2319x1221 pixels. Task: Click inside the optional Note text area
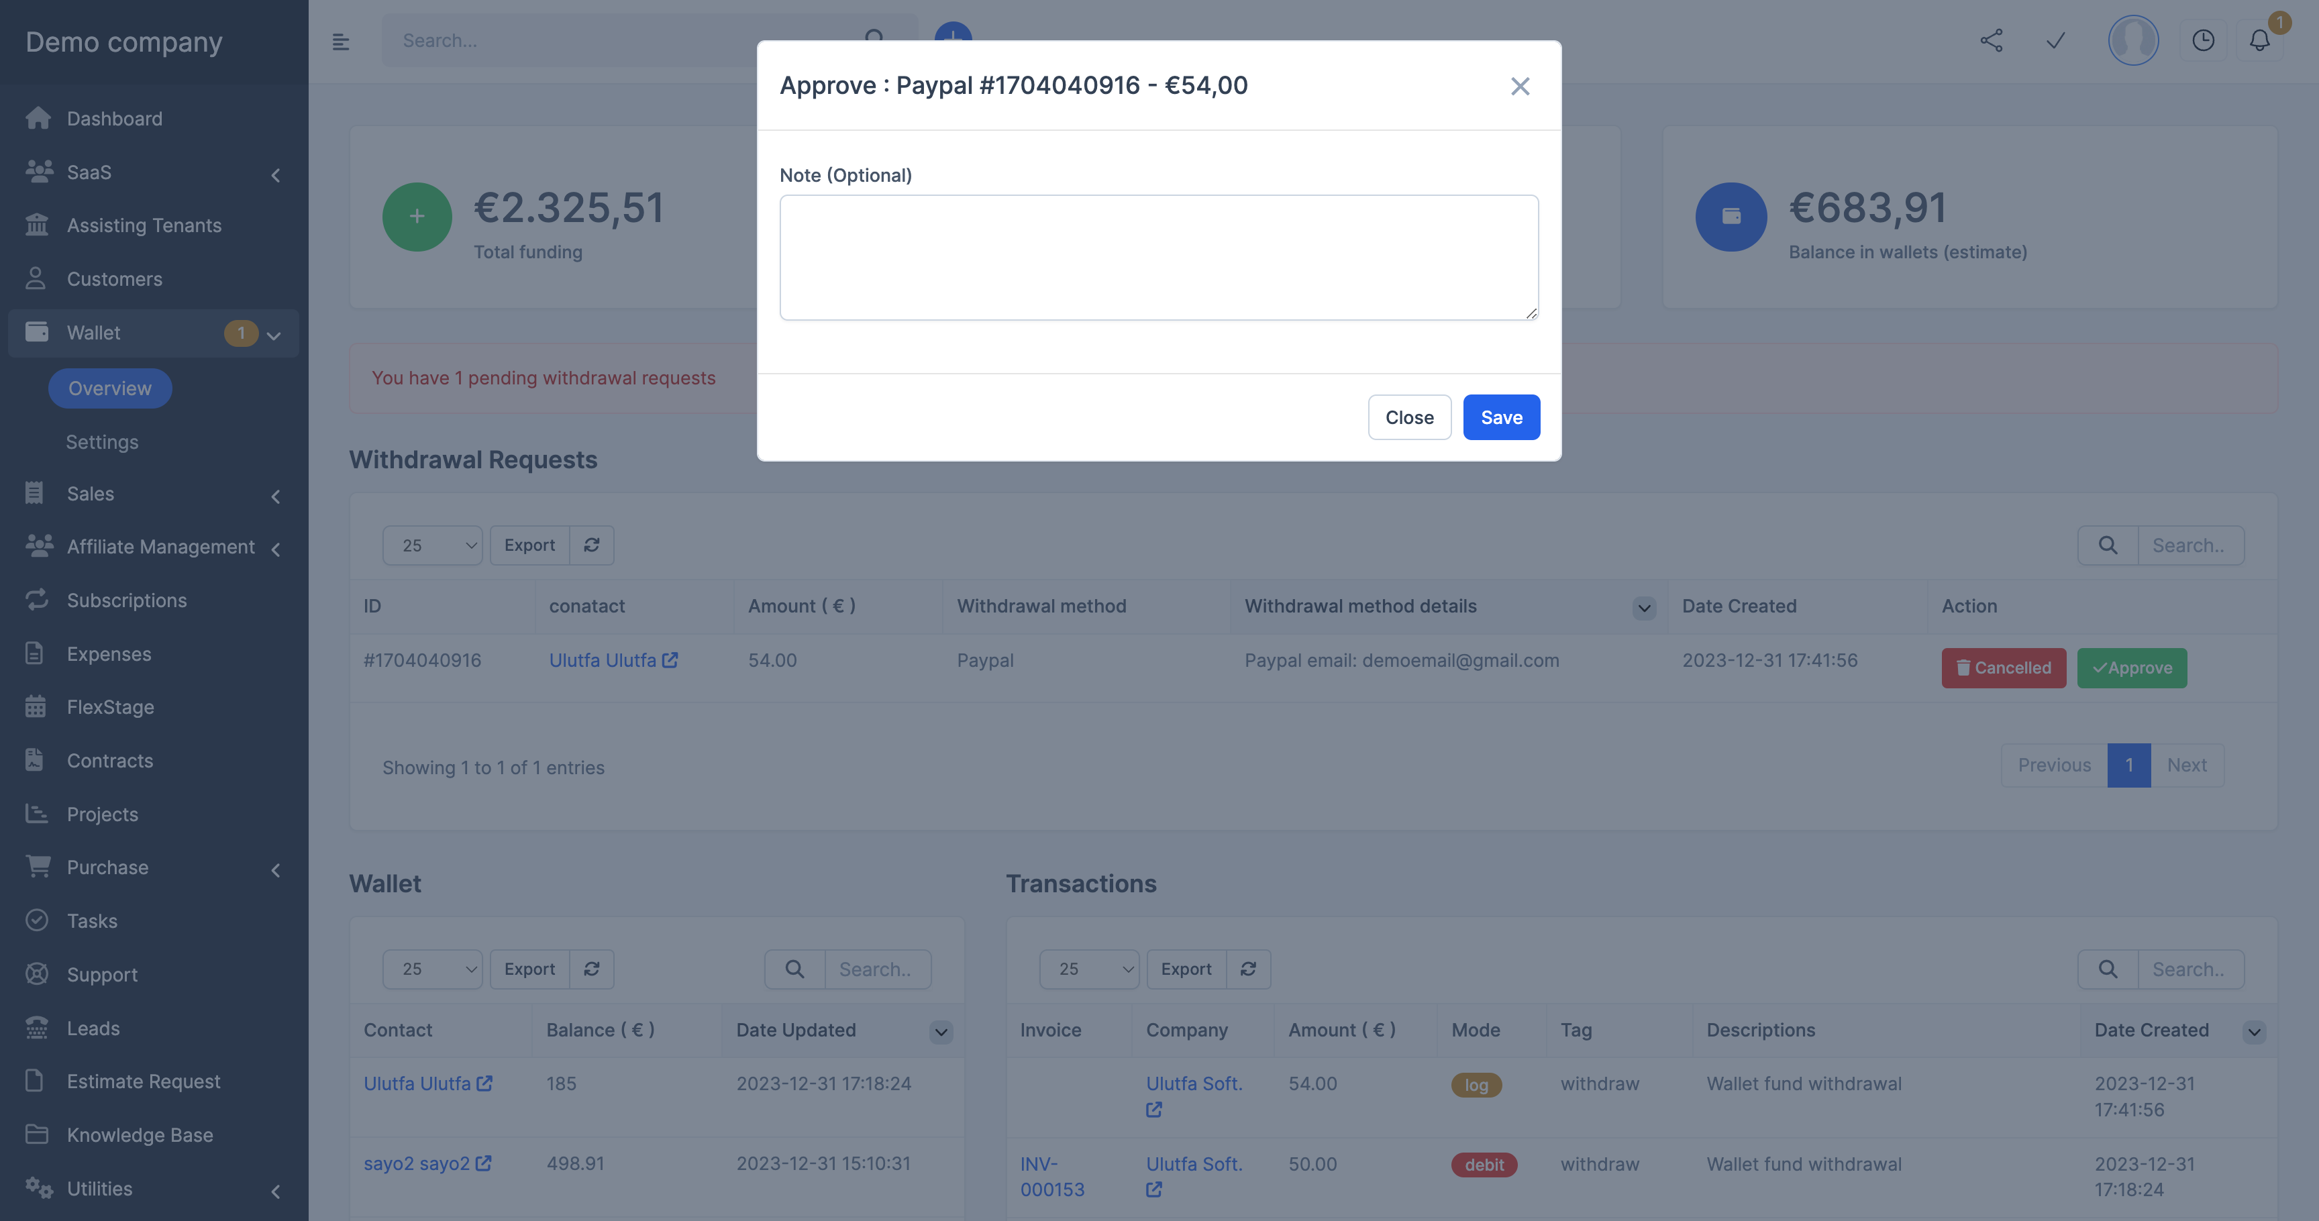coord(1157,258)
